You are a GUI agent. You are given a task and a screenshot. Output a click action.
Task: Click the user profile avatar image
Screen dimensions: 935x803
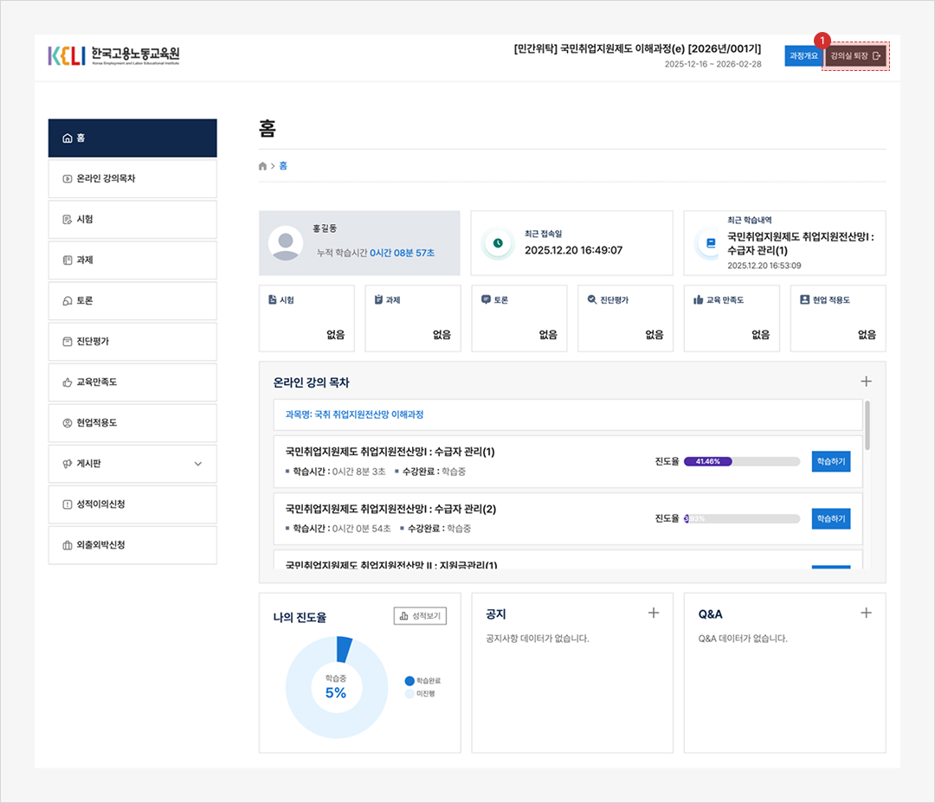click(285, 243)
